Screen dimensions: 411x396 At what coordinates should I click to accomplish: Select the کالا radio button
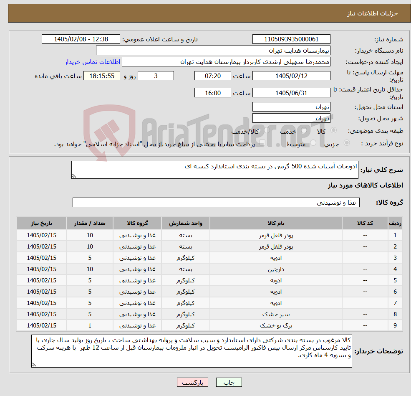point(334,130)
